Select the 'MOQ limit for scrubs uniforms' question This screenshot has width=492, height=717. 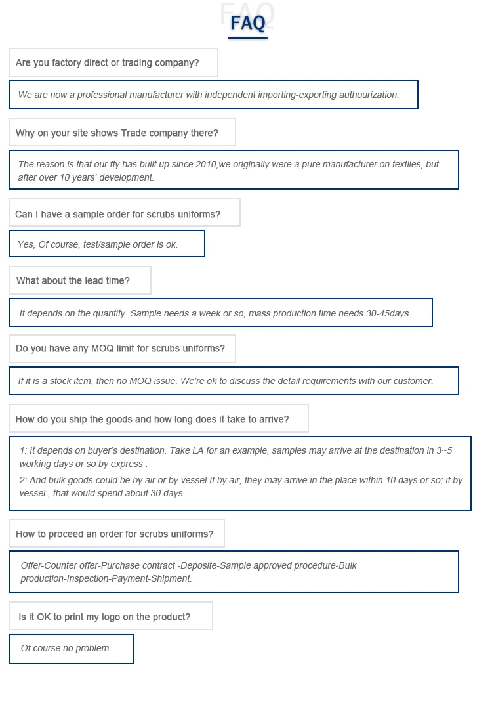[120, 349]
